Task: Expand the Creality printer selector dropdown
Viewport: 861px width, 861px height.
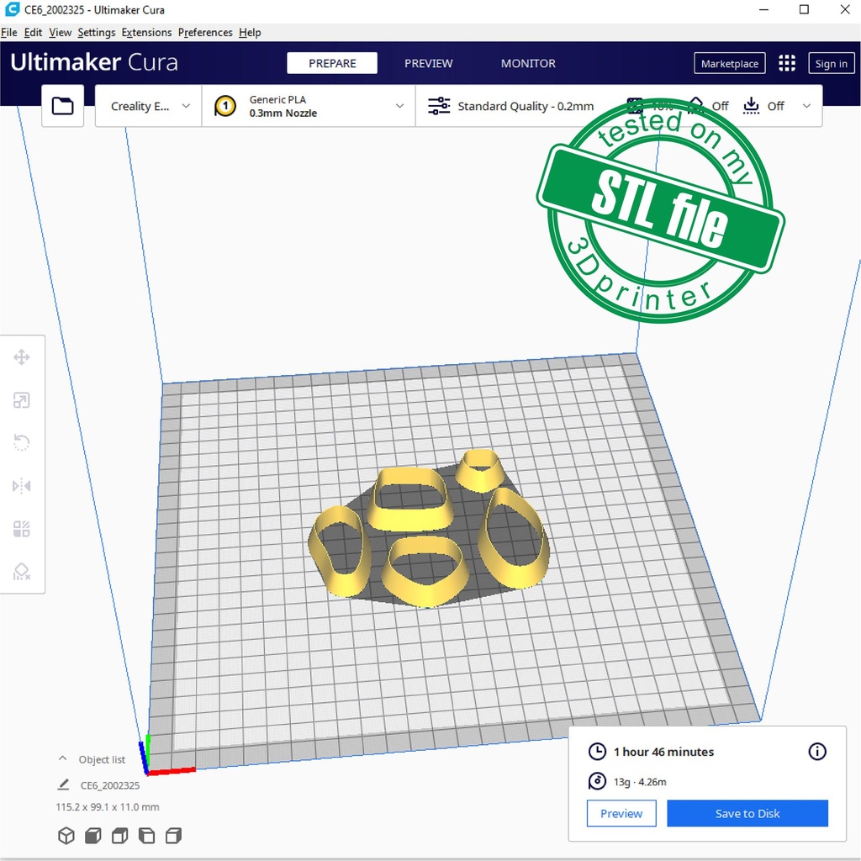Action: pos(149,106)
